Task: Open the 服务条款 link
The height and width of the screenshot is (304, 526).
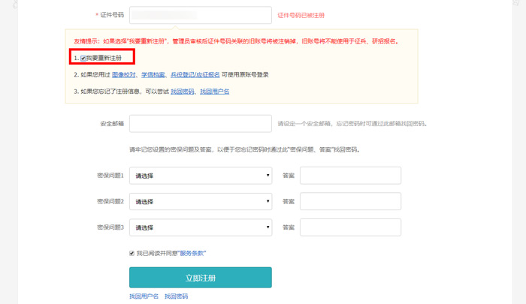Action: (x=192, y=254)
